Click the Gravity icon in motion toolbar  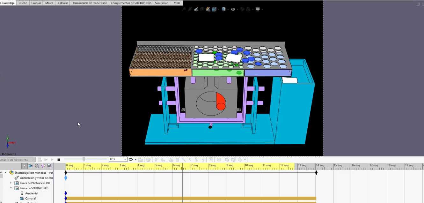[202, 160]
